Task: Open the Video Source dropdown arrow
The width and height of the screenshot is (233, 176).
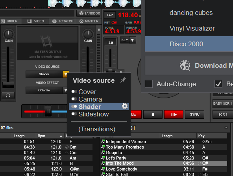Action: pos(65,74)
